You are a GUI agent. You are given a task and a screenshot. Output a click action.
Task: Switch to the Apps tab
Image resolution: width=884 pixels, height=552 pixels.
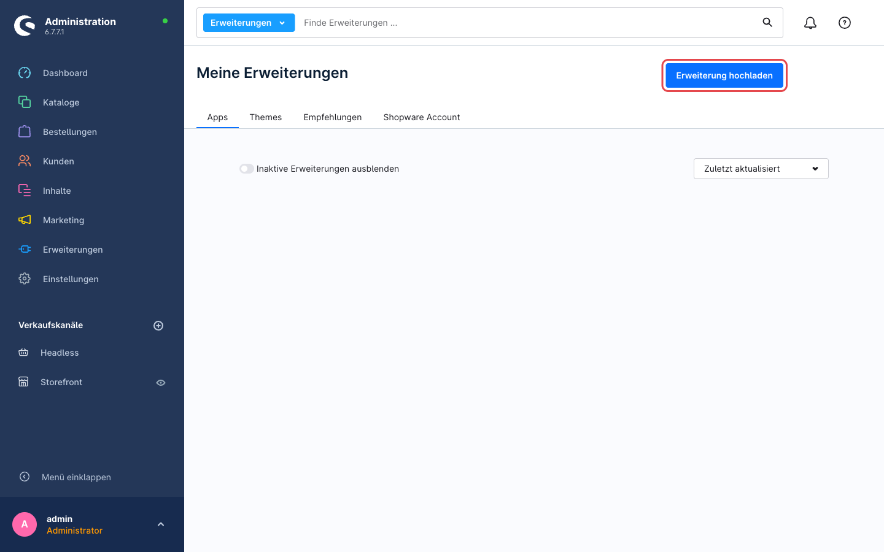[217, 117]
